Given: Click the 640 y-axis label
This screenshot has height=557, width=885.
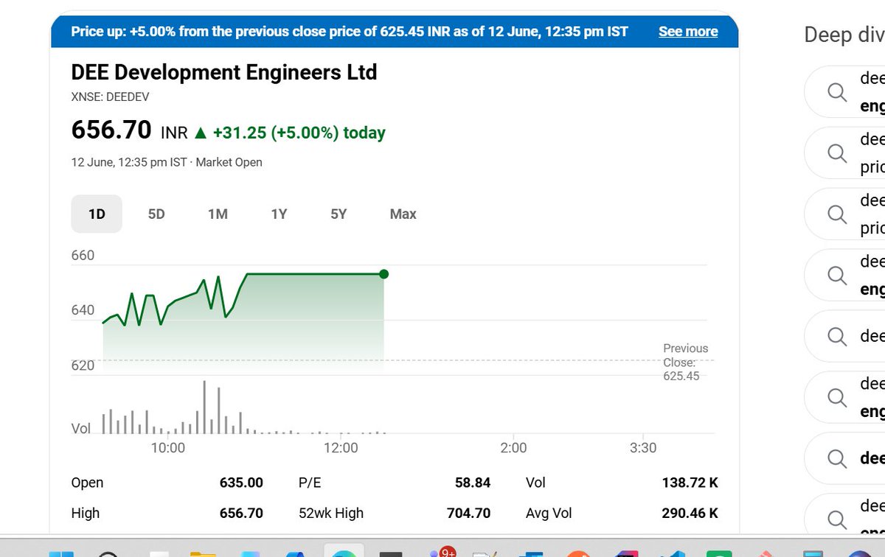Looking at the screenshot, I should coord(83,310).
